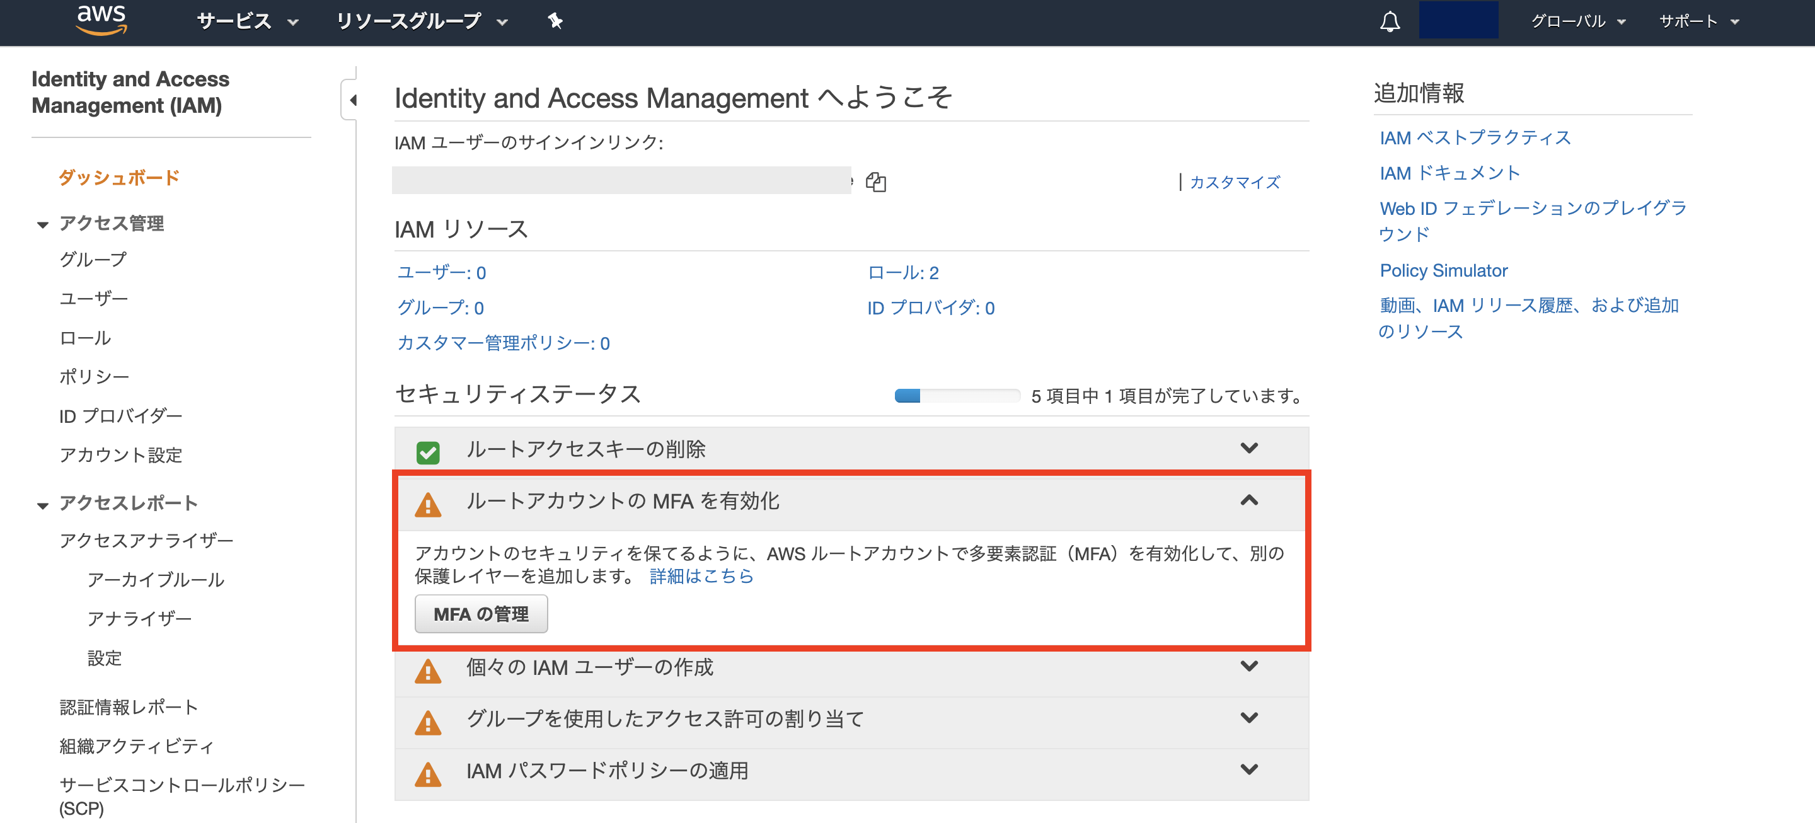
Task: Click the IAM パスワードポリシーの適用 row title
Action: point(608,770)
